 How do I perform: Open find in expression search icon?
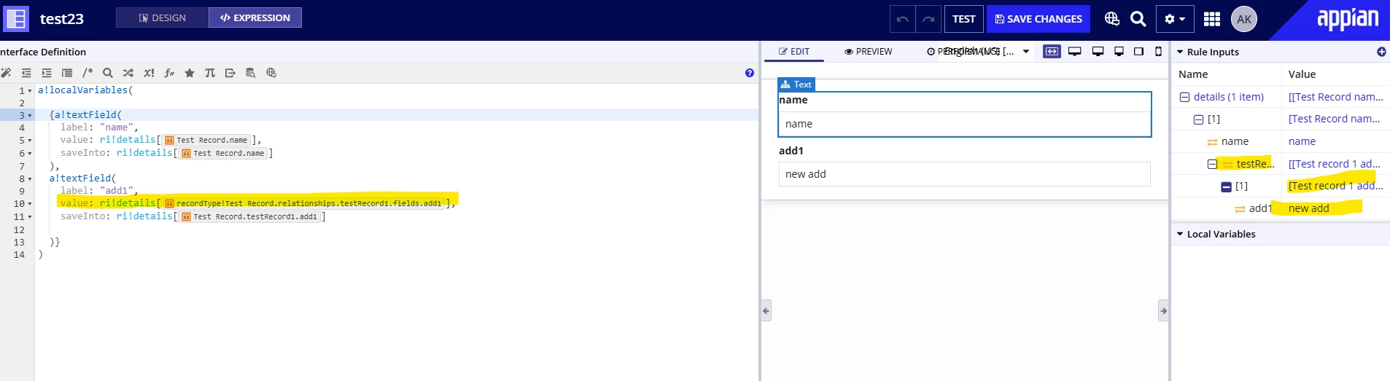pyautogui.click(x=108, y=73)
